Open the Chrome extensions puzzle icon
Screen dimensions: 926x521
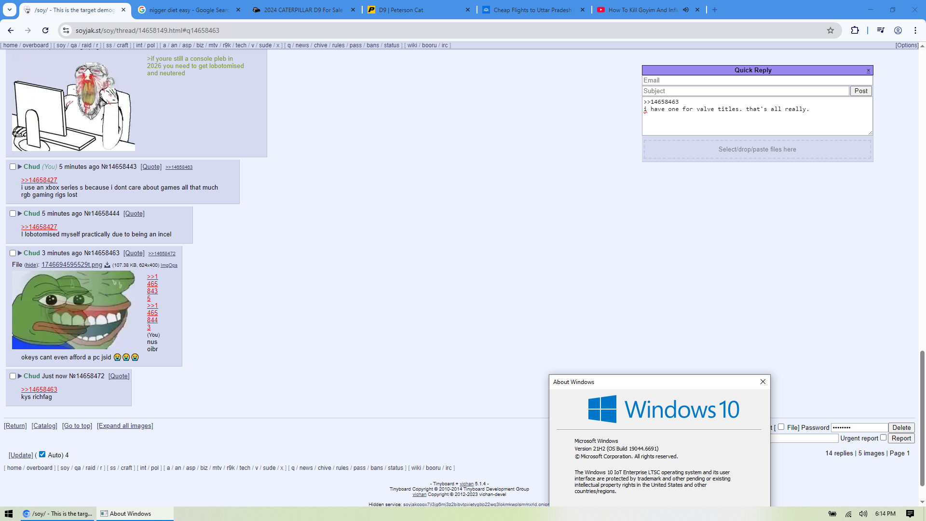[x=855, y=30]
